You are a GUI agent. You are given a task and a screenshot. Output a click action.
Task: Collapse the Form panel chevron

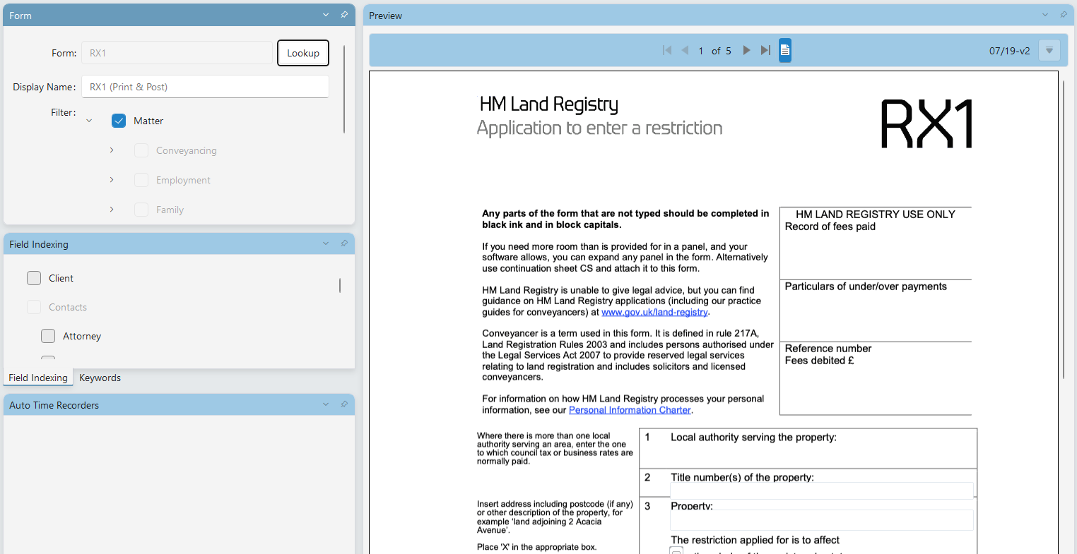pos(326,15)
